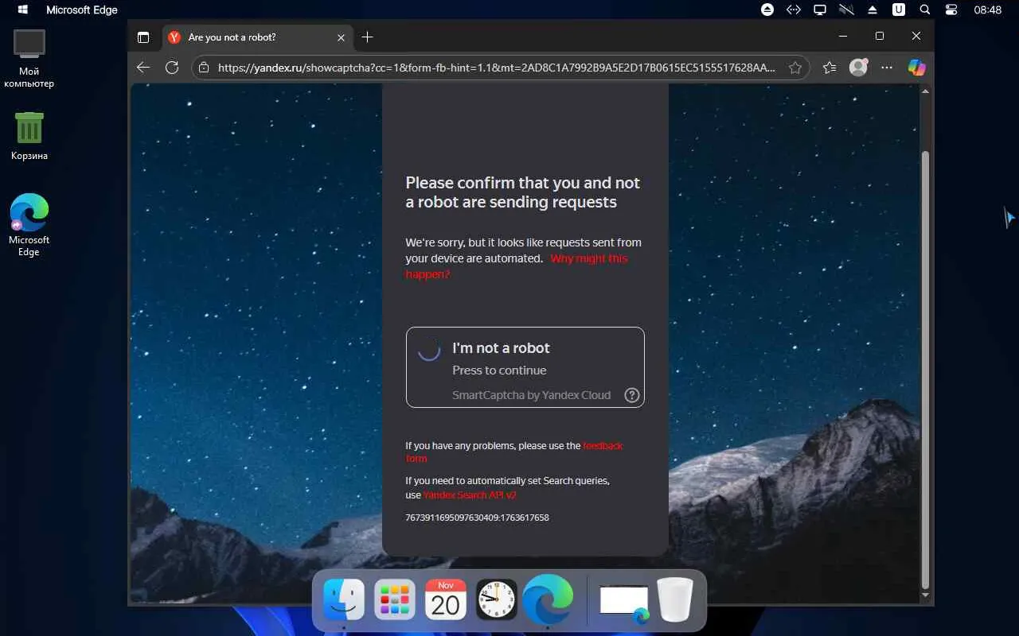Click the Microsoft Edge app menu label
The image size is (1019, 636).
pyautogui.click(x=82, y=10)
